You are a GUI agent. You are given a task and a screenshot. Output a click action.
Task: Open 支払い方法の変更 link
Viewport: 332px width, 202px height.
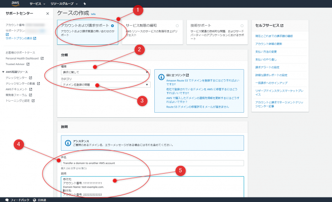point(266,52)
